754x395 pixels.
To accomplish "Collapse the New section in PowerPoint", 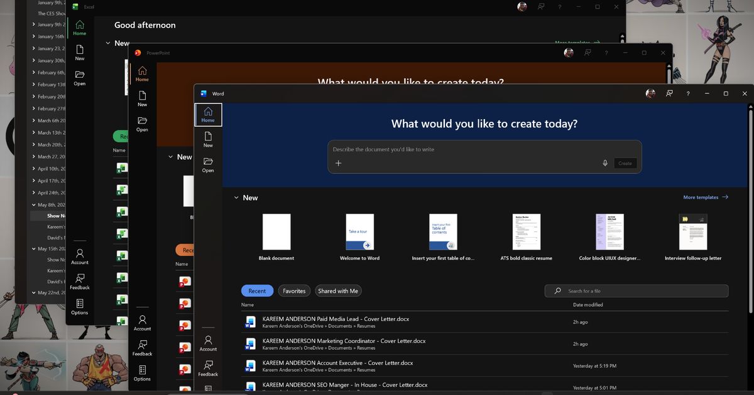I will (170, 157).
